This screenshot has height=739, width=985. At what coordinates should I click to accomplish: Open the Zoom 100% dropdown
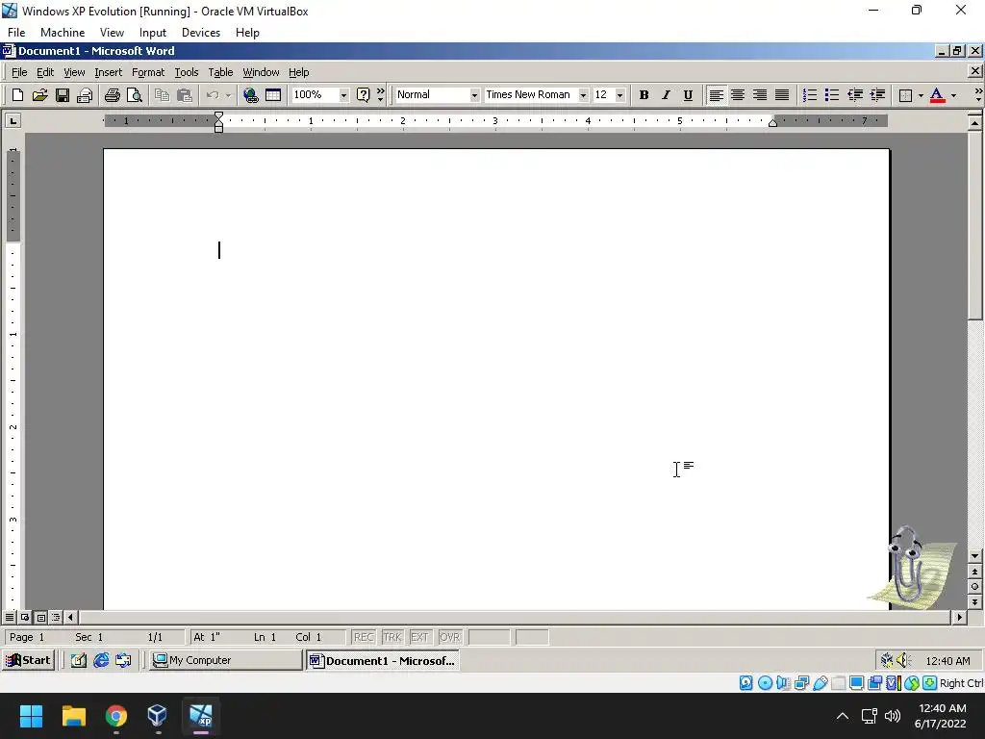pyautogui.click(x=343, y=95)
